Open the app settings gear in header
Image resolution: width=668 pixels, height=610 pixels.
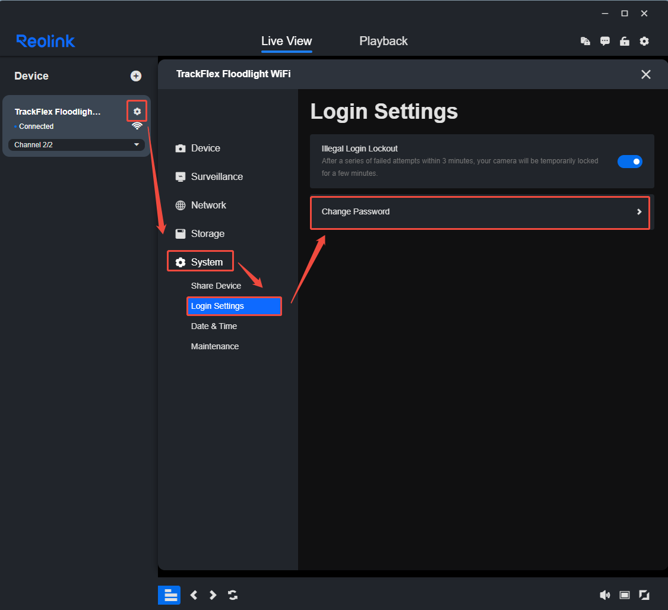pos(644,41)
